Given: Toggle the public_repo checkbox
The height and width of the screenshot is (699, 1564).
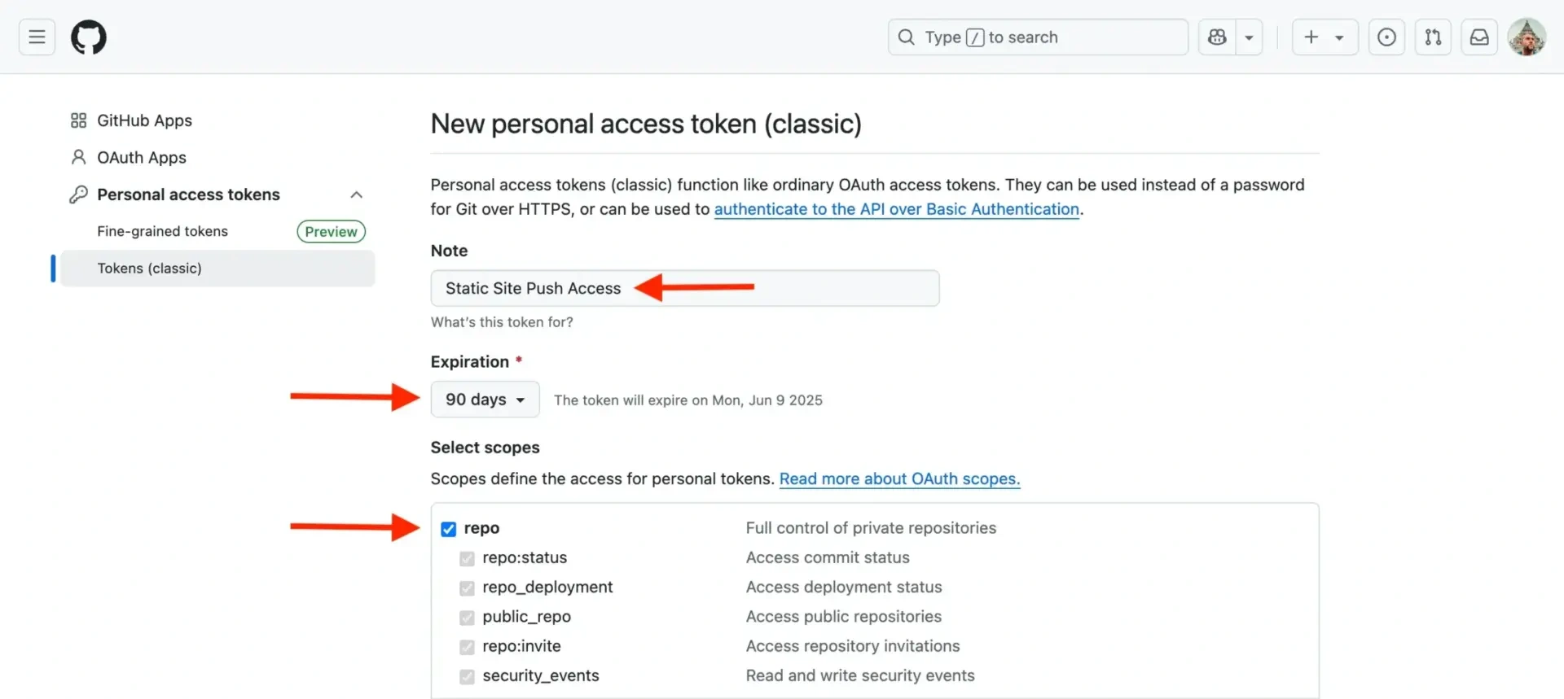Looking at the screenshot, I should (467, 618).
